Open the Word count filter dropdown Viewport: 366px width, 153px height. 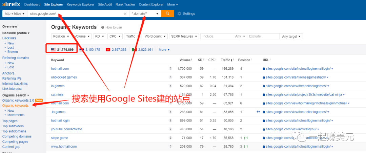tap(155, 36)
